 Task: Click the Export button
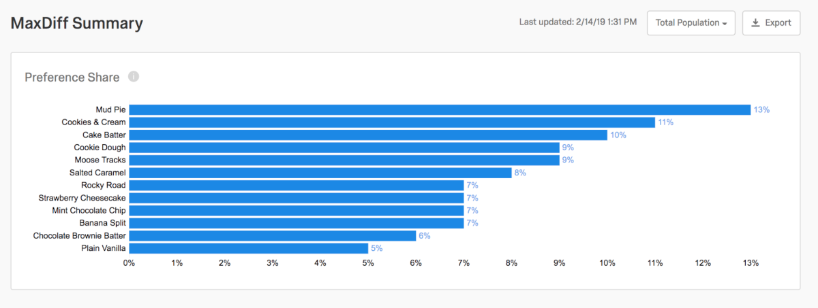tap(771, 22)
